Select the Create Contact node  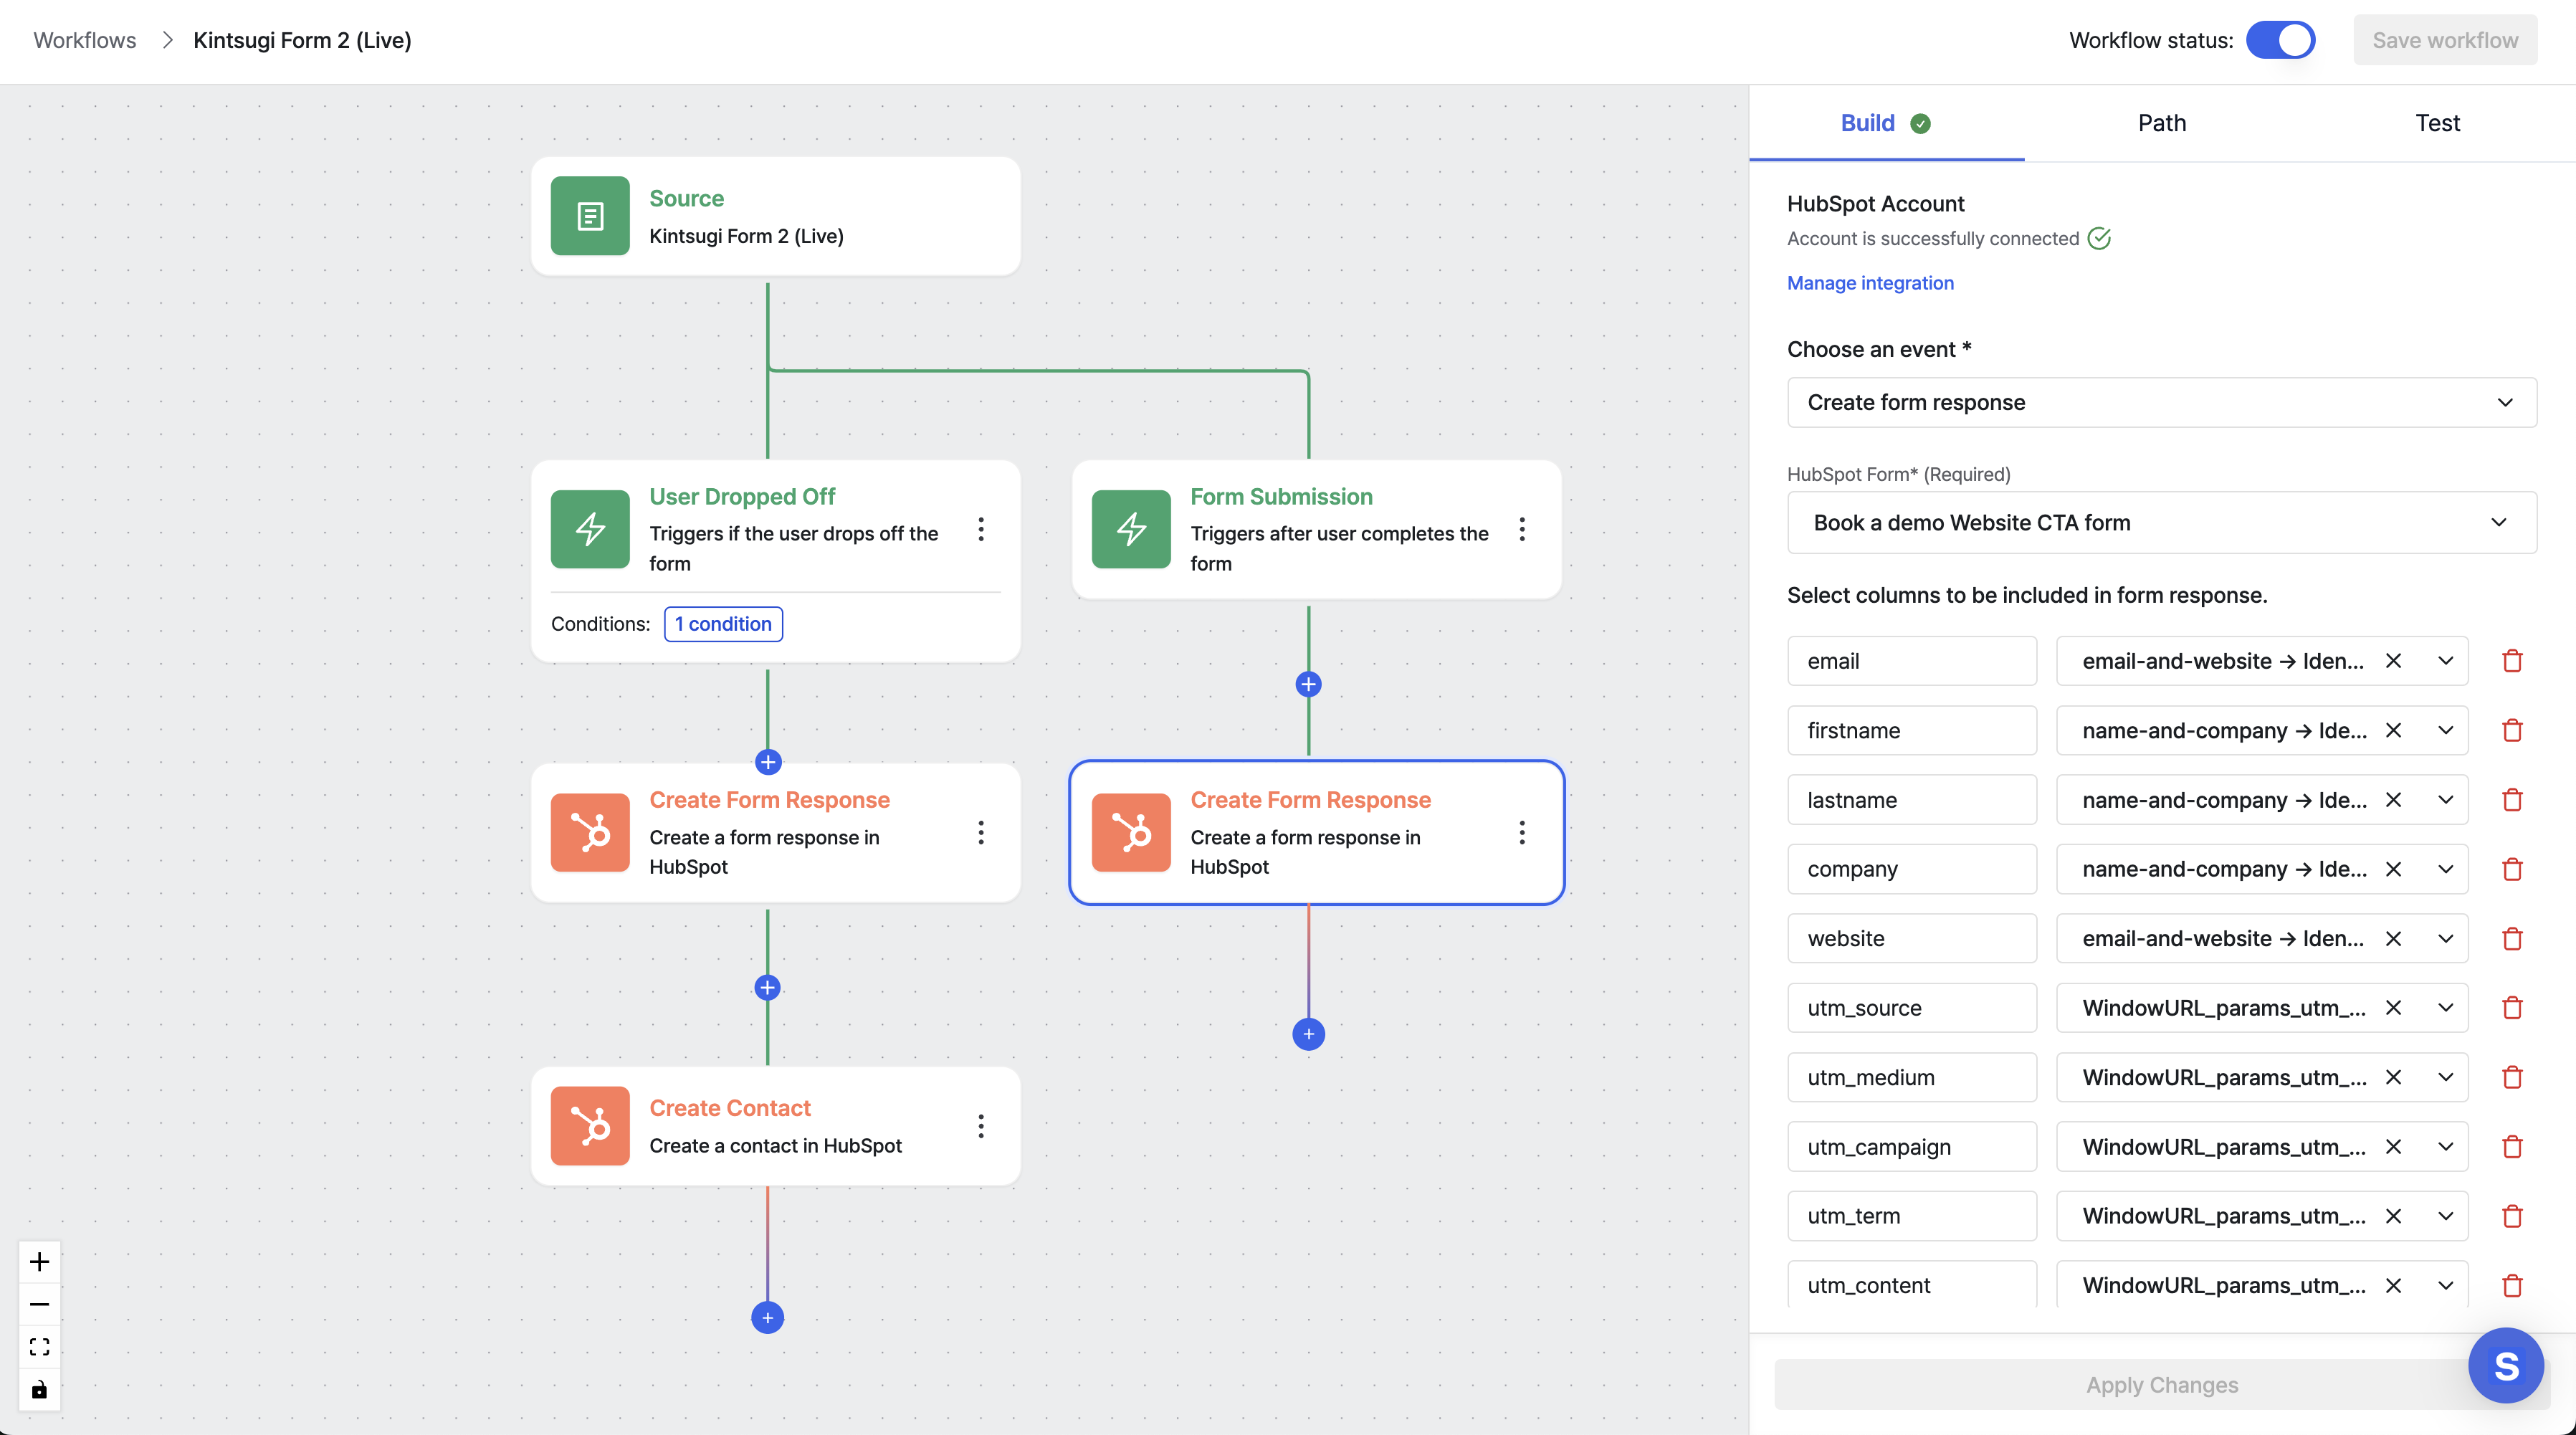(x=775, y=1126)
